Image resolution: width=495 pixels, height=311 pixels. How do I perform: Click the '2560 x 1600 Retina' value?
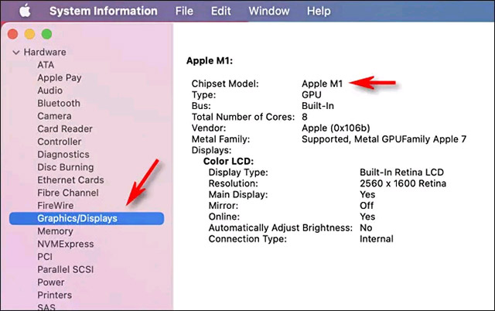[403, 183]
